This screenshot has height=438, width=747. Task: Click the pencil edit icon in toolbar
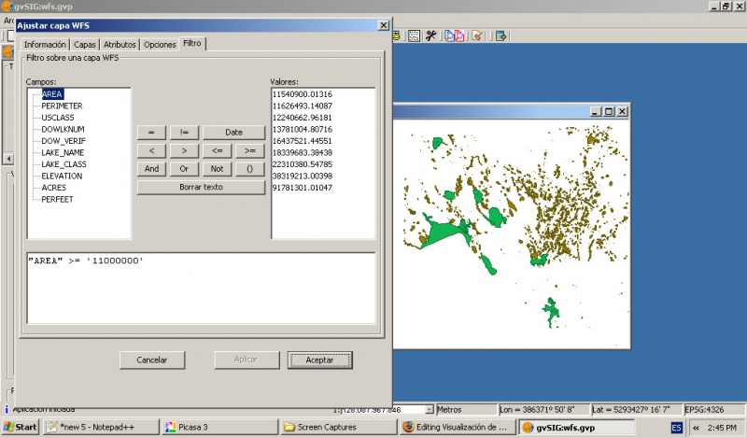pos(477,35)
